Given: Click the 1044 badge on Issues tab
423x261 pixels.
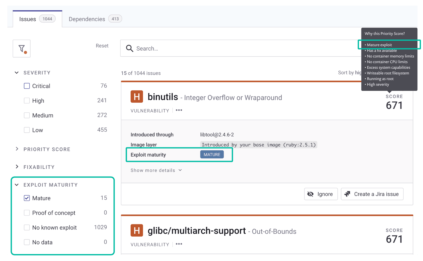Looking at the screenshot, I should point(47,19).
